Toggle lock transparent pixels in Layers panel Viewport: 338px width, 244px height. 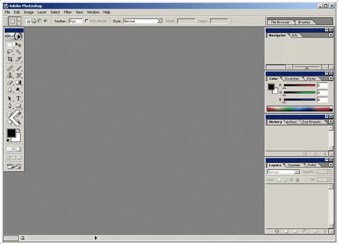pyautogui.click(x=279, y=180)
